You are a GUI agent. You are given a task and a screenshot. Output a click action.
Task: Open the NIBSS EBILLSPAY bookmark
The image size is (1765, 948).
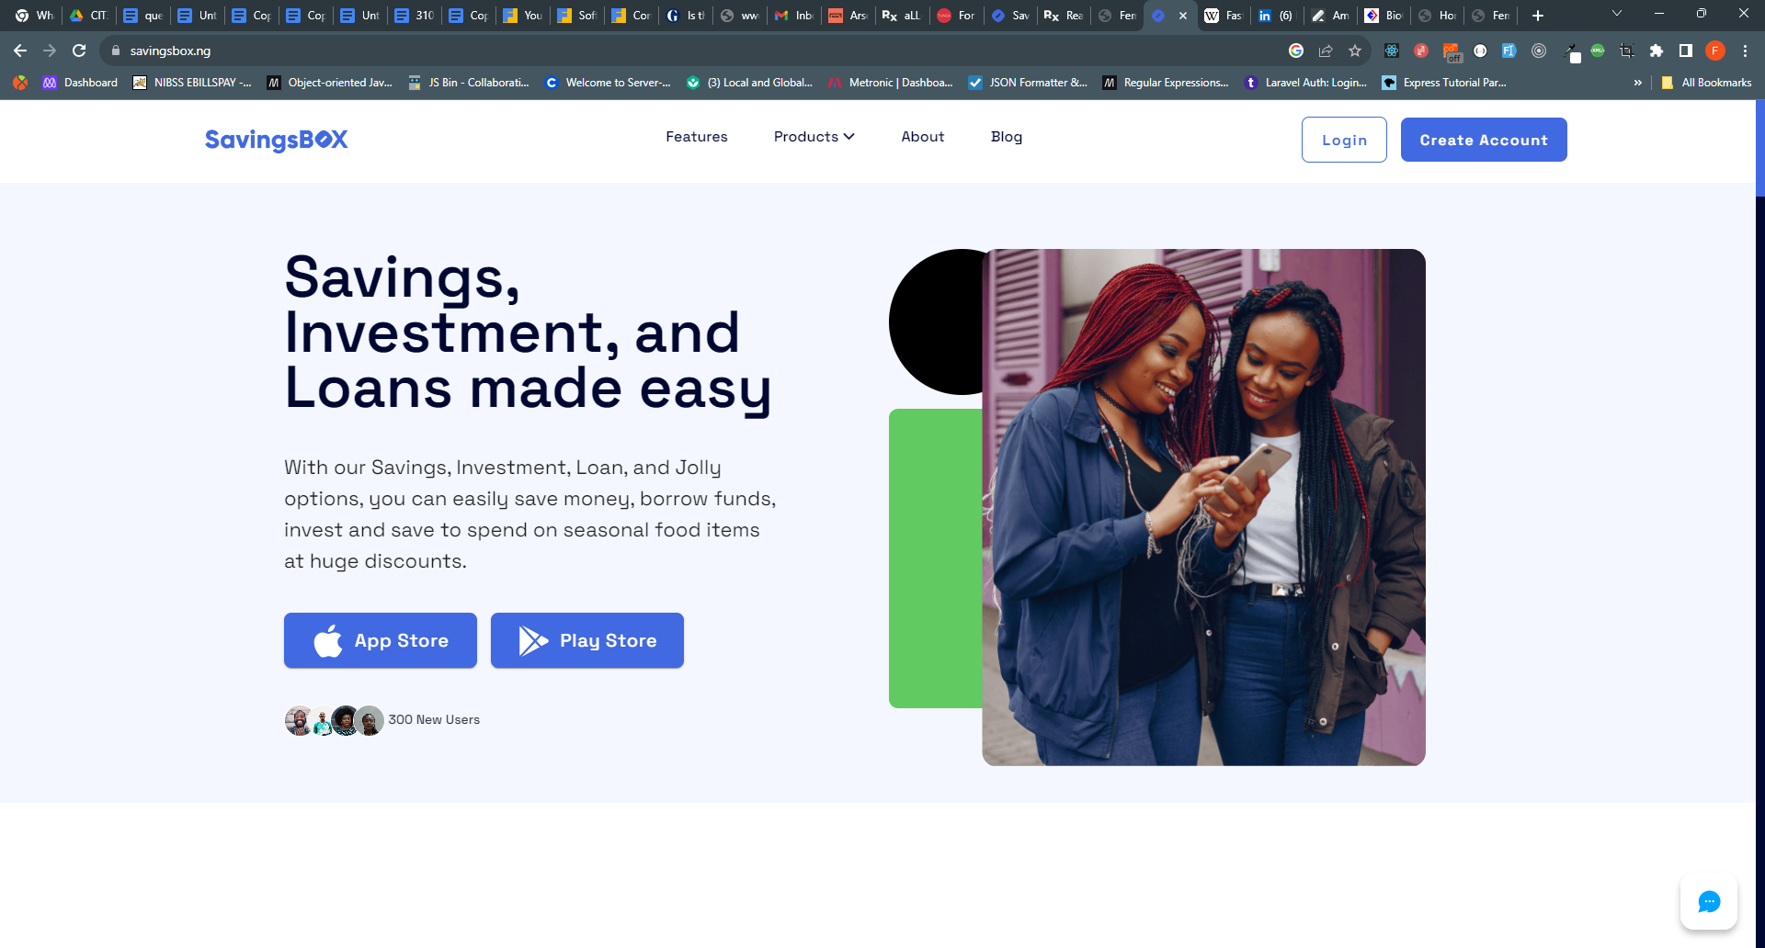192,83
